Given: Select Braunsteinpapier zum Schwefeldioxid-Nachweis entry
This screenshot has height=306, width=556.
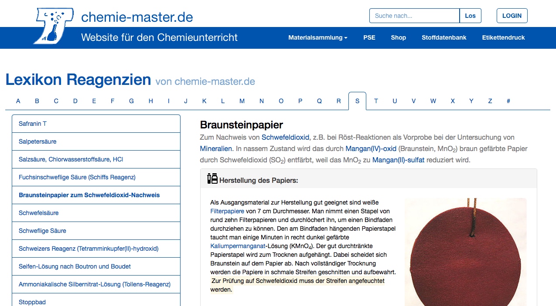Looking at the screenshot, I should tap(96, 195).
